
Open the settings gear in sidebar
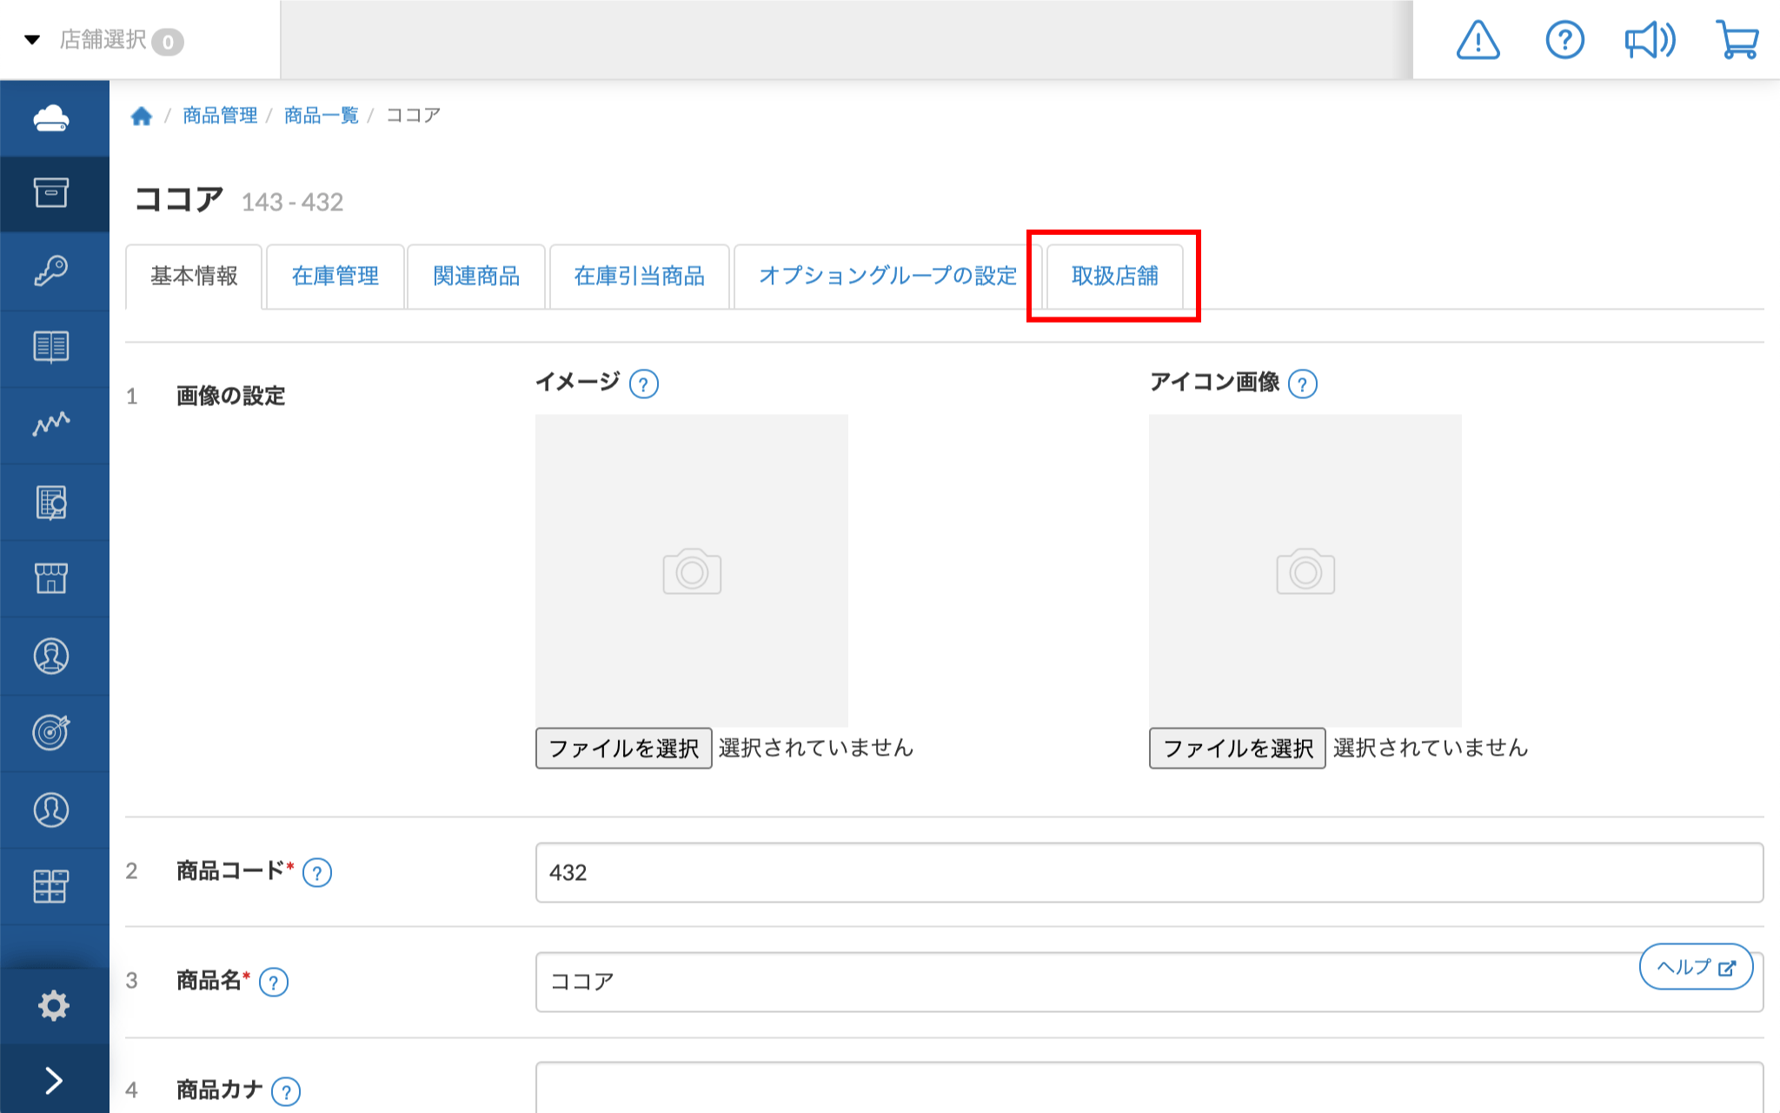pos(53,1005)
